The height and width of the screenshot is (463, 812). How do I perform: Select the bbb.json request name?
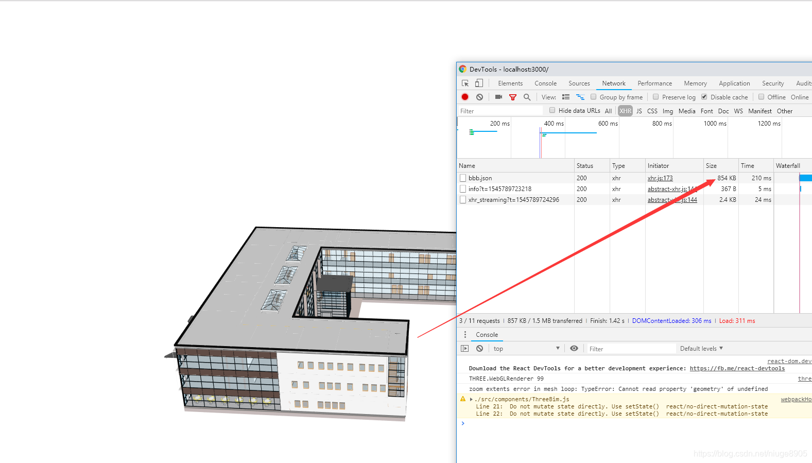coord(480,178)
